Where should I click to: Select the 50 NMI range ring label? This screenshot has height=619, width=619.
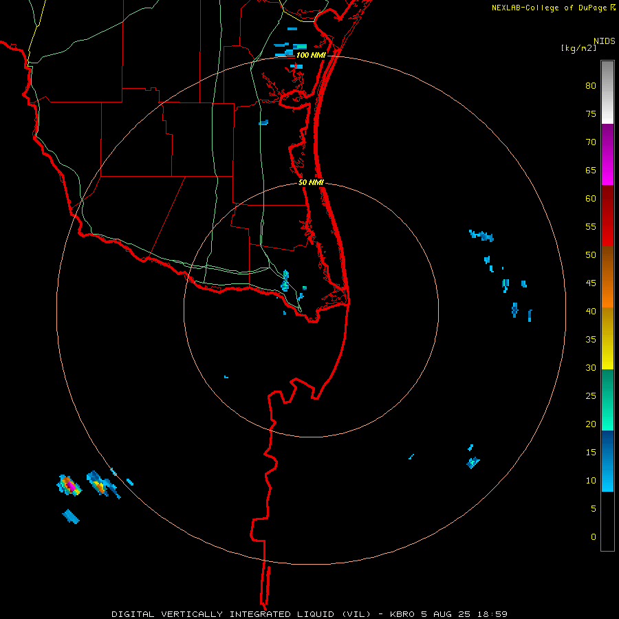pyautogui.click(x=311, y=182)
